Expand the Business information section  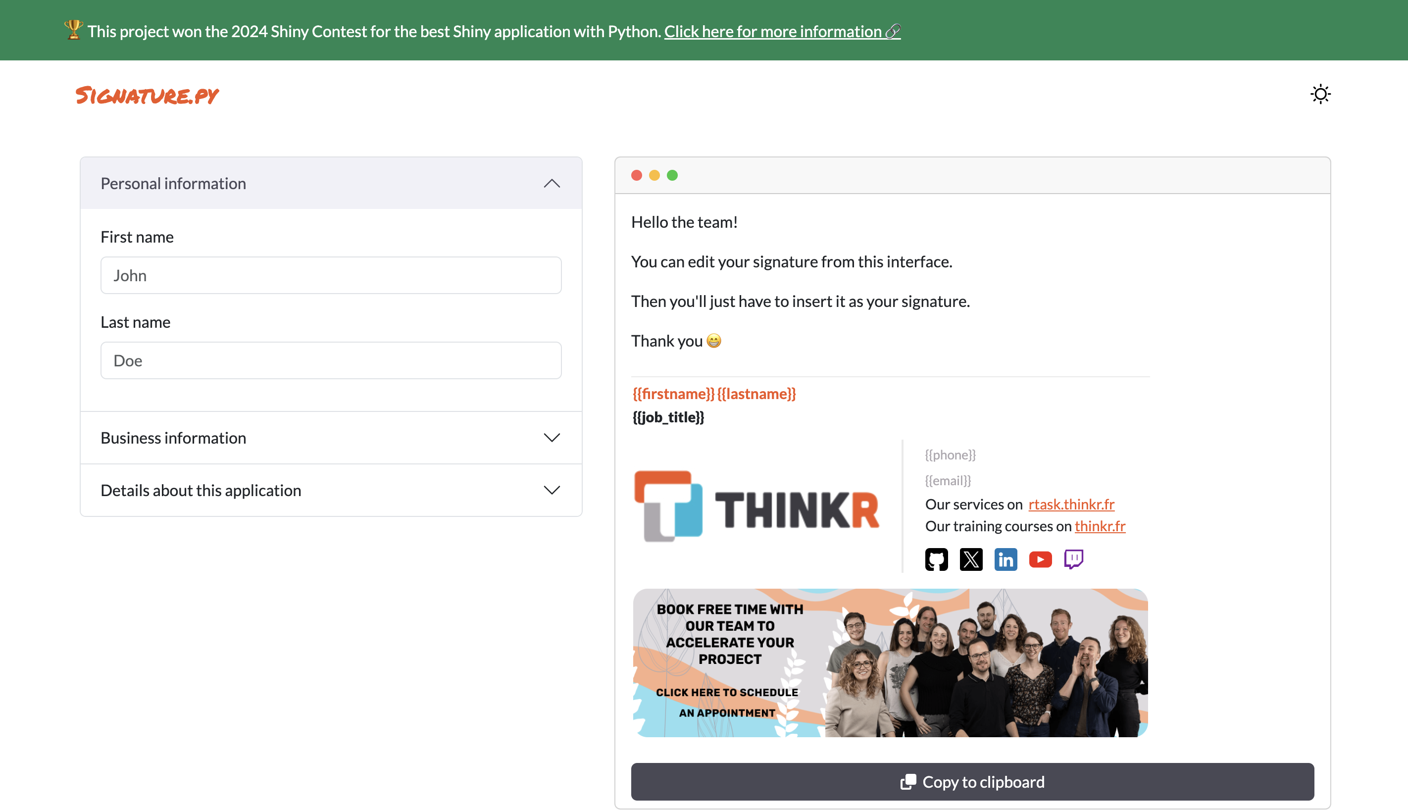point(331,438)
